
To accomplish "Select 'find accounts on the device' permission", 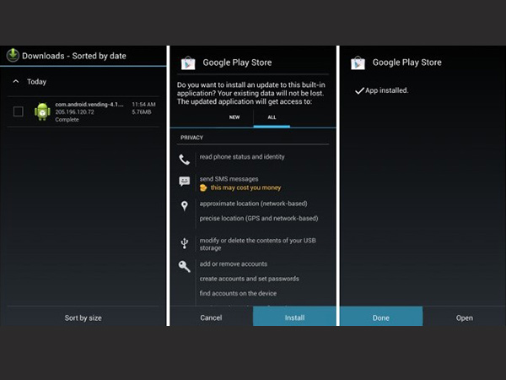I will 238,293.
